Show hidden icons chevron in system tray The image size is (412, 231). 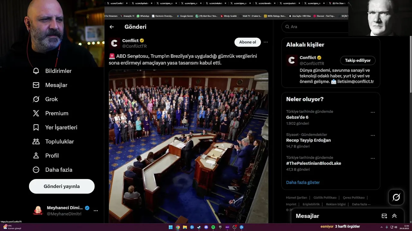point(381,227)
